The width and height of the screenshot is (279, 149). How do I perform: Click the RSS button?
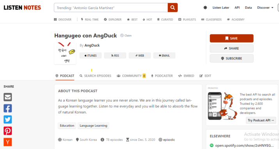[x=115, y=56]
